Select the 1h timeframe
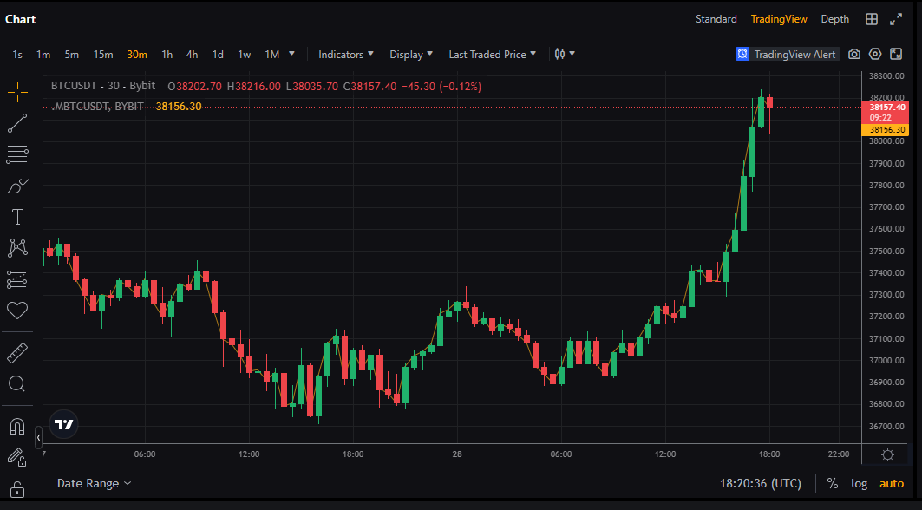 click(167, 54)
